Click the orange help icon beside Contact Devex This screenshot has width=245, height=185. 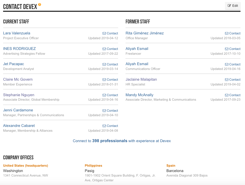coord(40,5)
